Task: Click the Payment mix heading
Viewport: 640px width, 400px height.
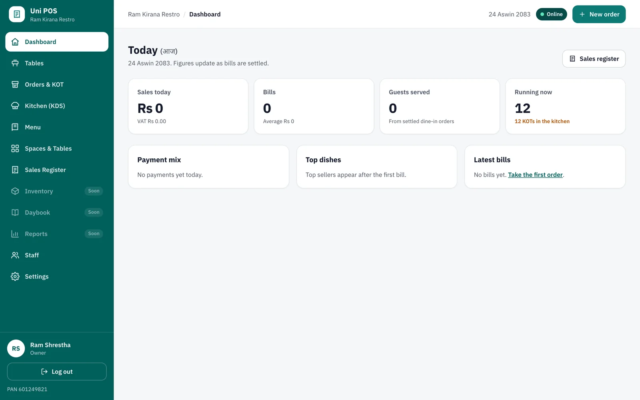Action: (159, 160)
